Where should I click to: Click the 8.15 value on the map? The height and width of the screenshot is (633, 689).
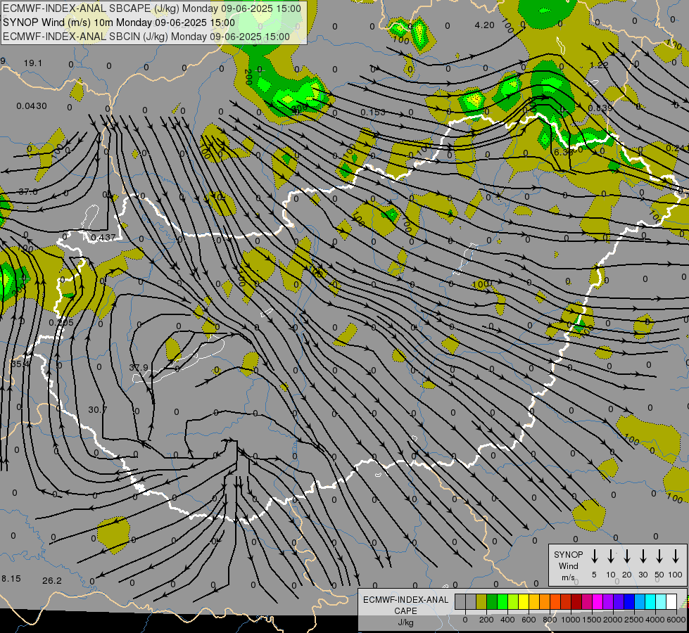pyautogui.click(x=11, y=579)
